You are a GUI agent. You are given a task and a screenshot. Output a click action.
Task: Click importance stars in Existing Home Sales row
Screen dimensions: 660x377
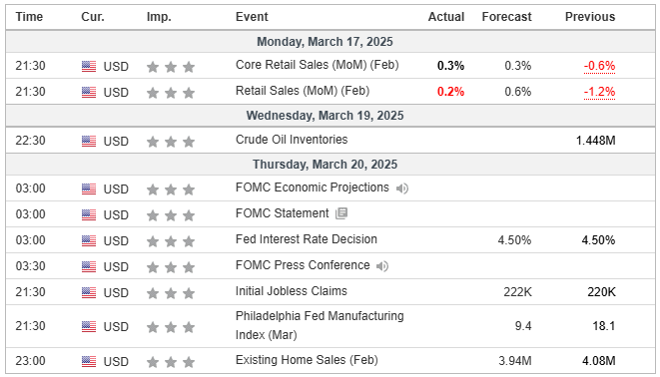click(x=171, y=361)
